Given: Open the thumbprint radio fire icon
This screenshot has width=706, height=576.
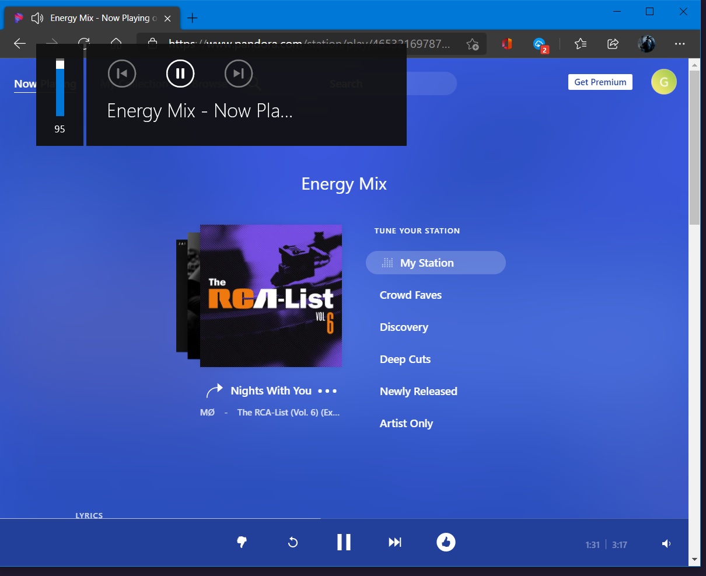Looking at the screenshot, I should tap(445, 542).
